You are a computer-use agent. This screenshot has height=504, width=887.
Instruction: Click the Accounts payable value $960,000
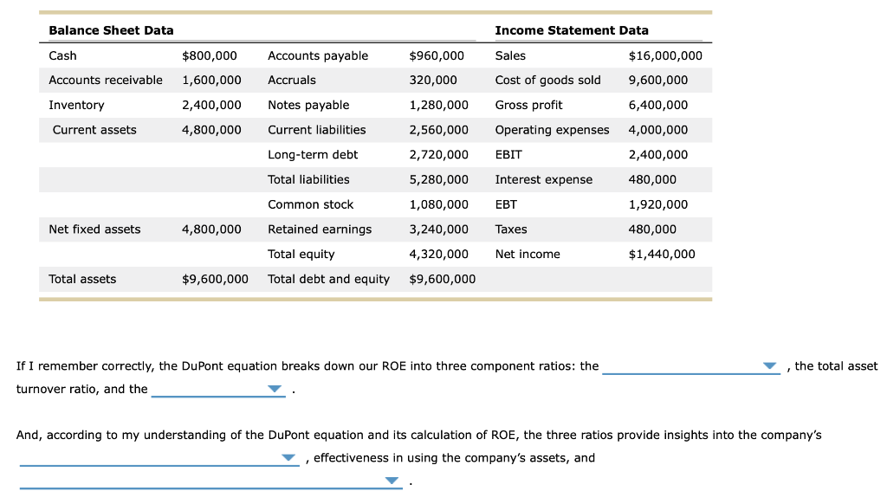437,55
